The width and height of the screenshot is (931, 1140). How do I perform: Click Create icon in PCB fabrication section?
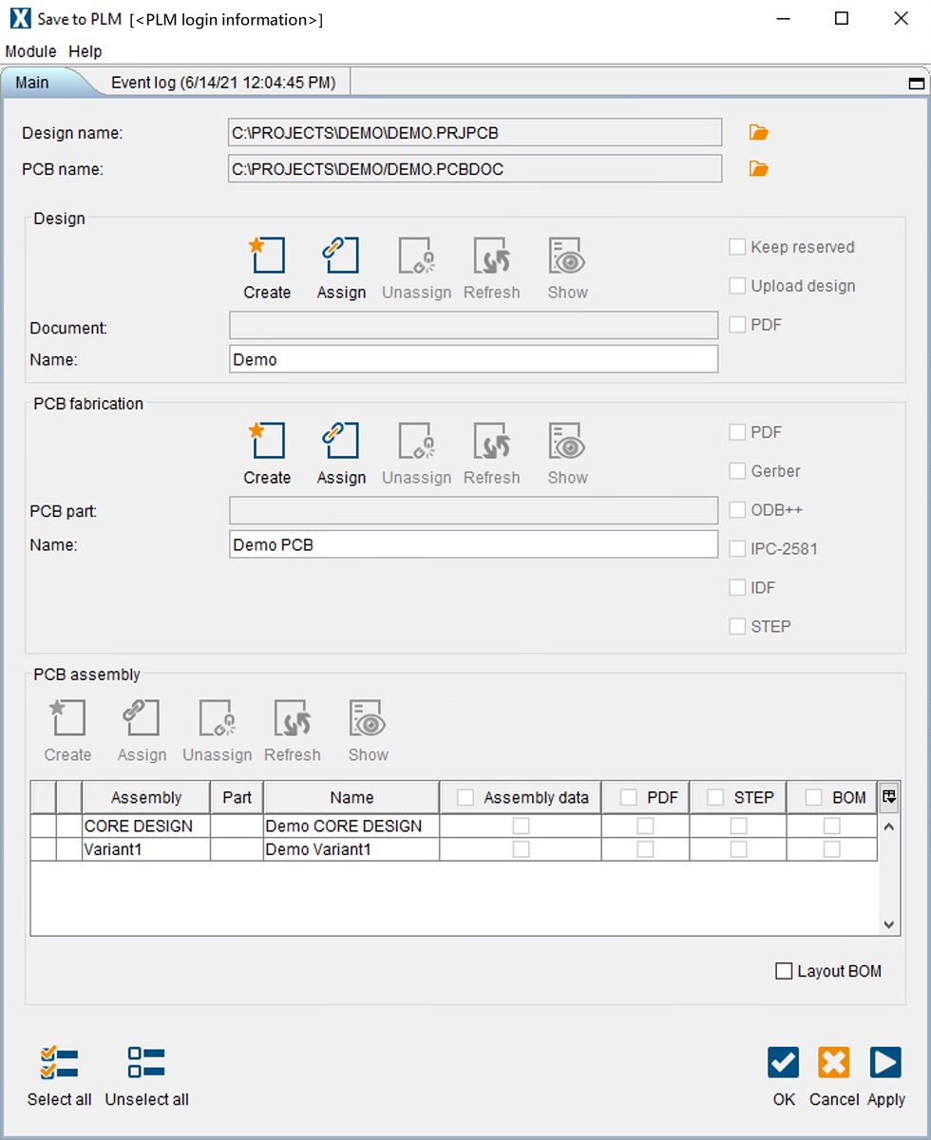266,443
